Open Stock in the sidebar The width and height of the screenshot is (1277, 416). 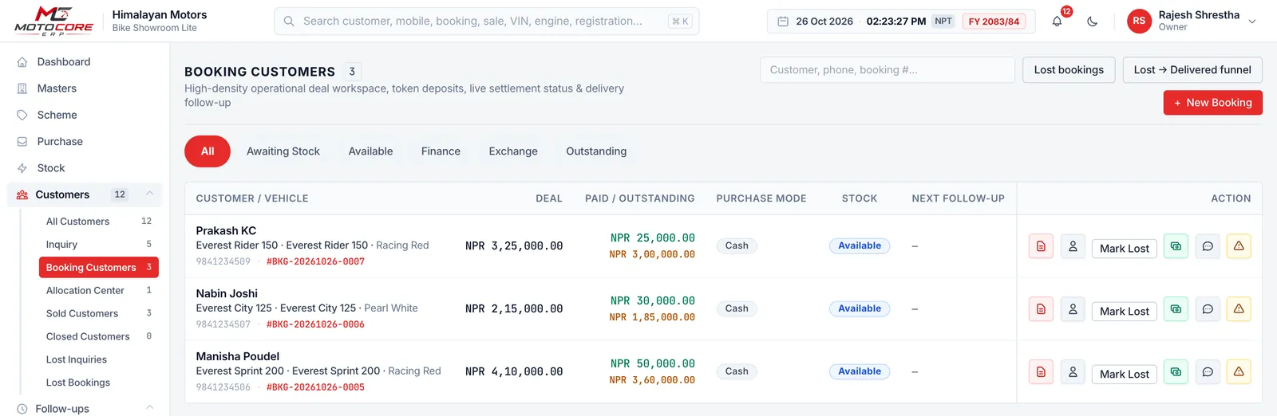pyautogui.click(x=85, y=168)
